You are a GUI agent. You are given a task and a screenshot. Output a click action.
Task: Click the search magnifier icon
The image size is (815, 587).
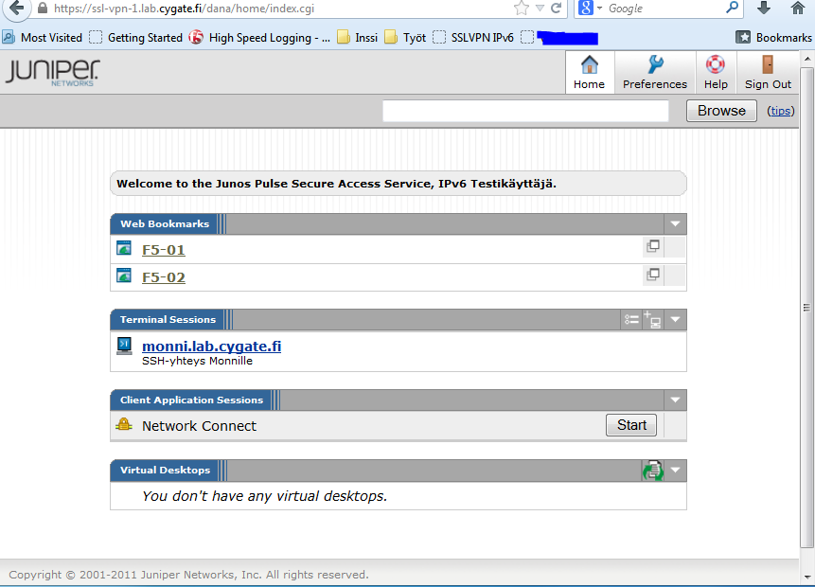(x=733, y=8)
